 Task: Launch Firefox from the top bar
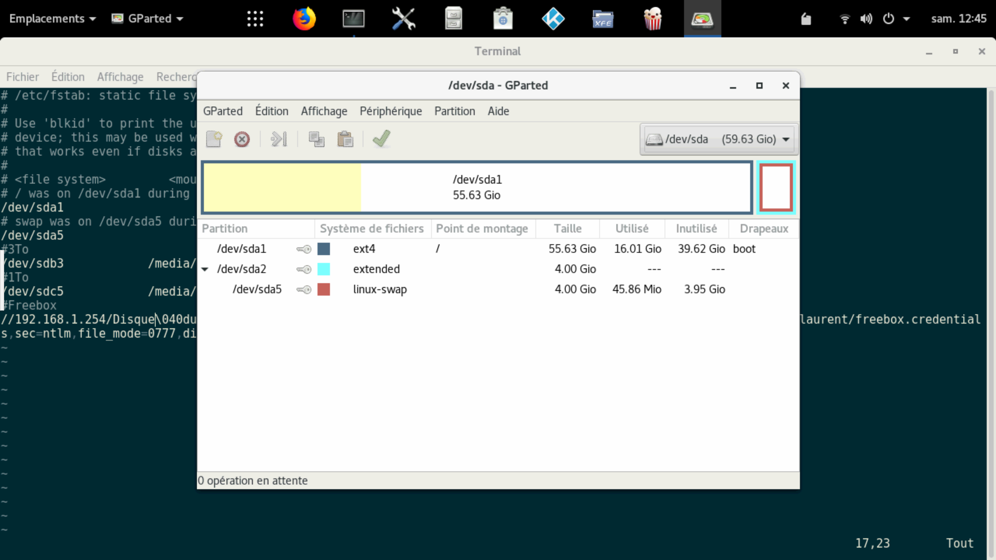tap(304, 19)
